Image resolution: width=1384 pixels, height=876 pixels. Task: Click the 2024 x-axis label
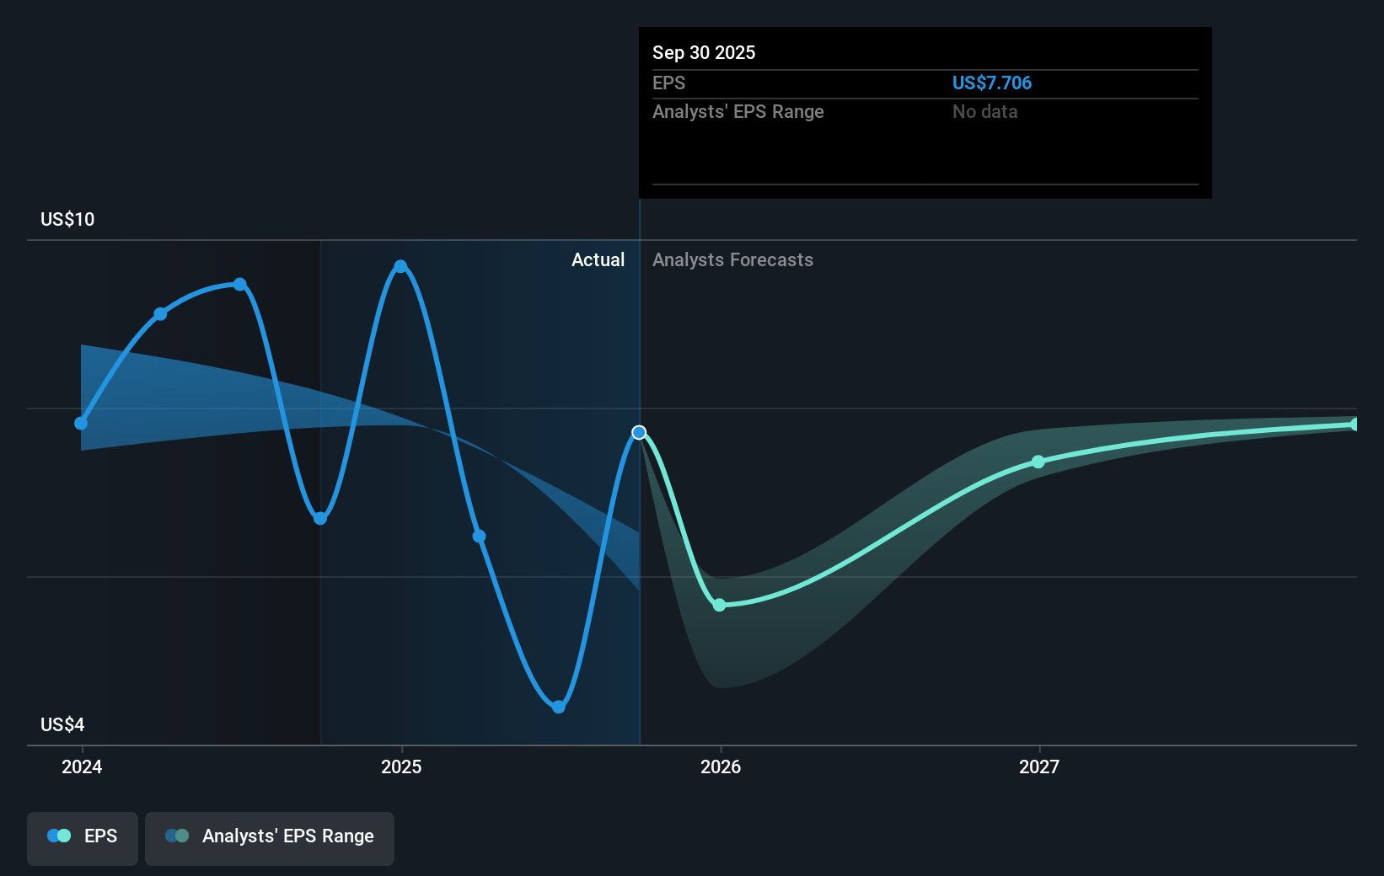click(x=82, y=766)
